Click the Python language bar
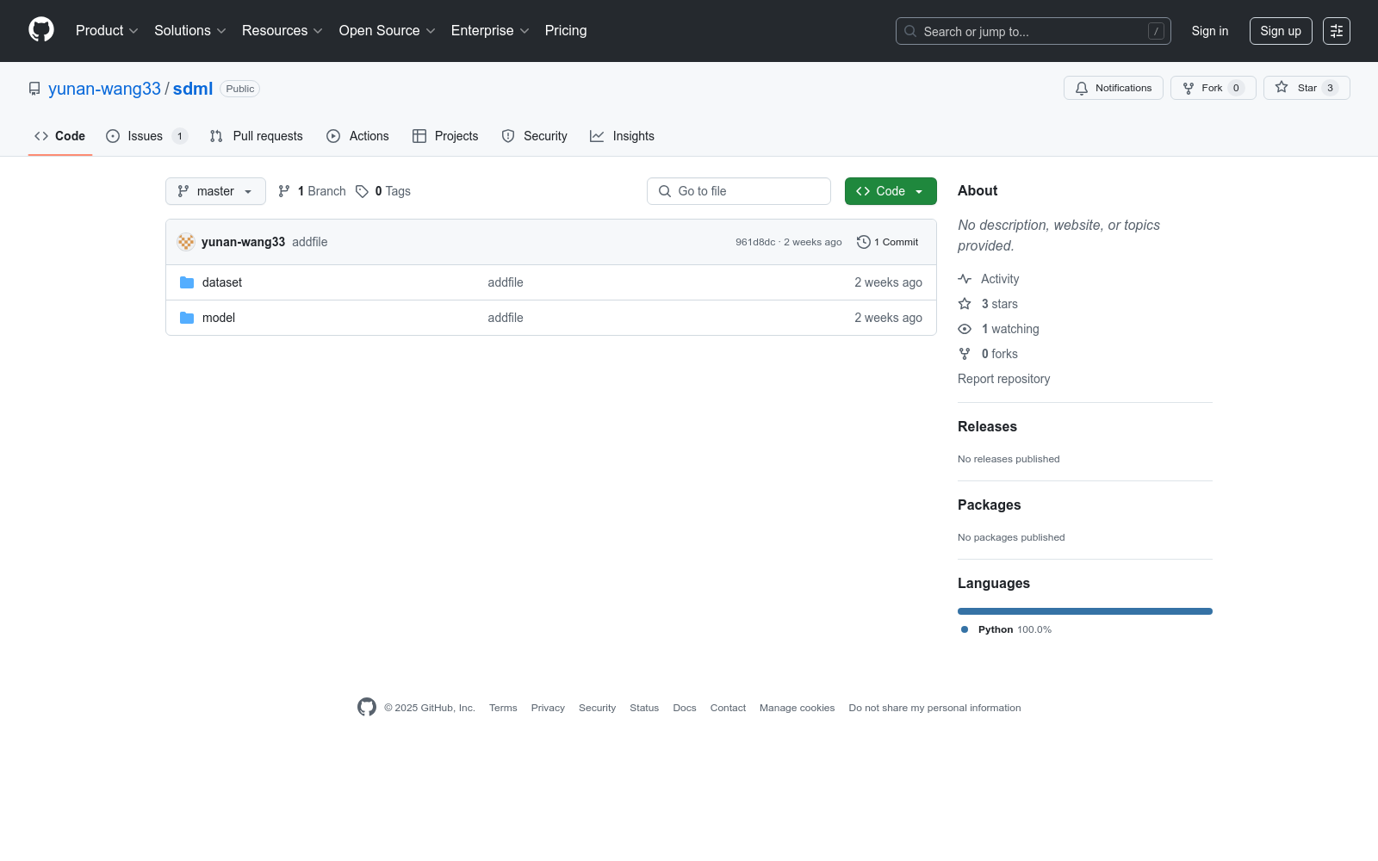This screenshot has width=1378, height=861. (1085, 611)
